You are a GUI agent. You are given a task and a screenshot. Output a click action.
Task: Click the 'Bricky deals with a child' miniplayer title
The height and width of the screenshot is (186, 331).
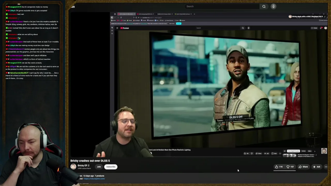coord(307,17)
